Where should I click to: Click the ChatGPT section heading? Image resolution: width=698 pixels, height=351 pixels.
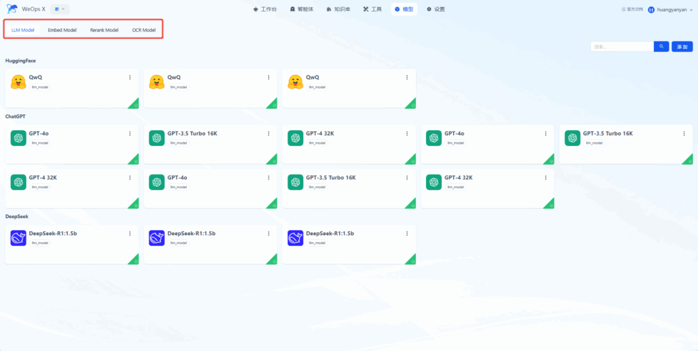click(15, 116)
